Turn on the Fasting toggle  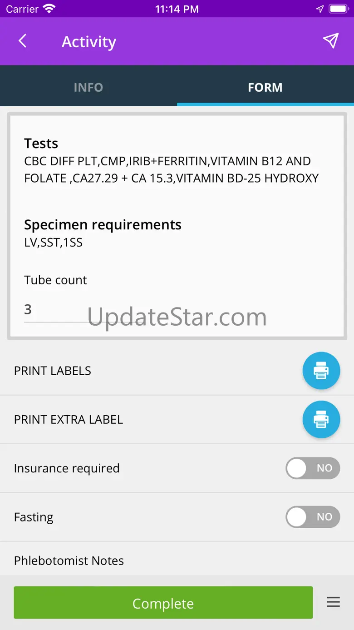(x=312, y=517)
